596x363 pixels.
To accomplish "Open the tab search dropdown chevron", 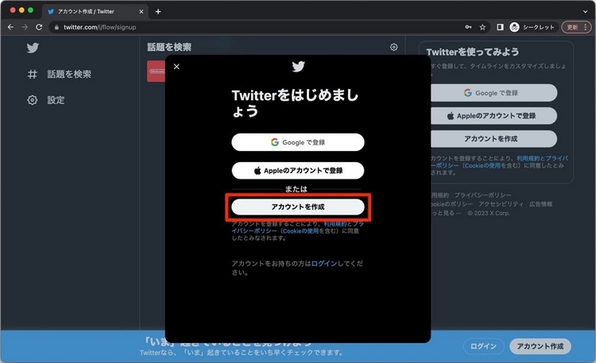I will pyautogui.click(x=586, y=12).
